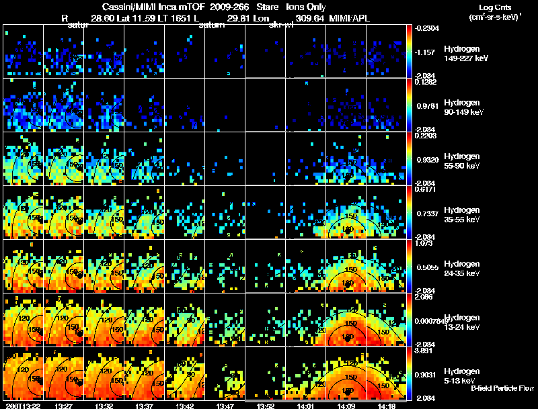Select the 149-227 keV panel at 14:18

pyautogui.click(x=386, y=51)
